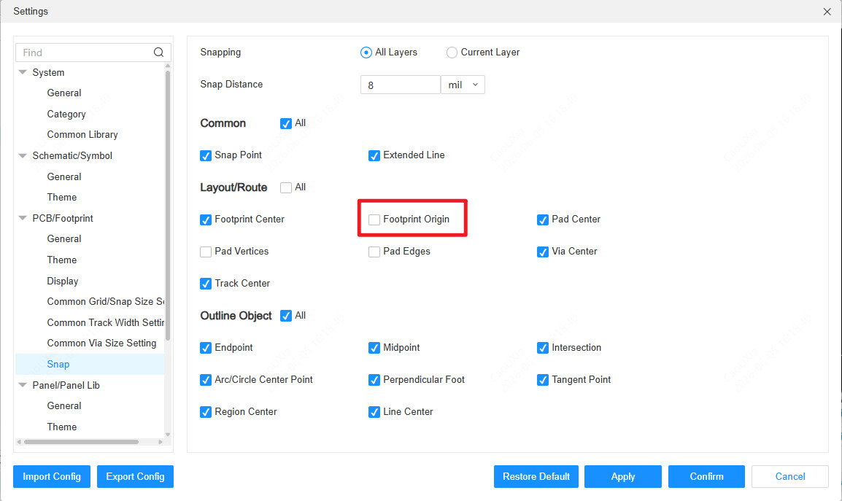The height and width of the screenshot is (501, 842).
Task: Open the mil unit dropdown
Action: [x=463, y=85]
